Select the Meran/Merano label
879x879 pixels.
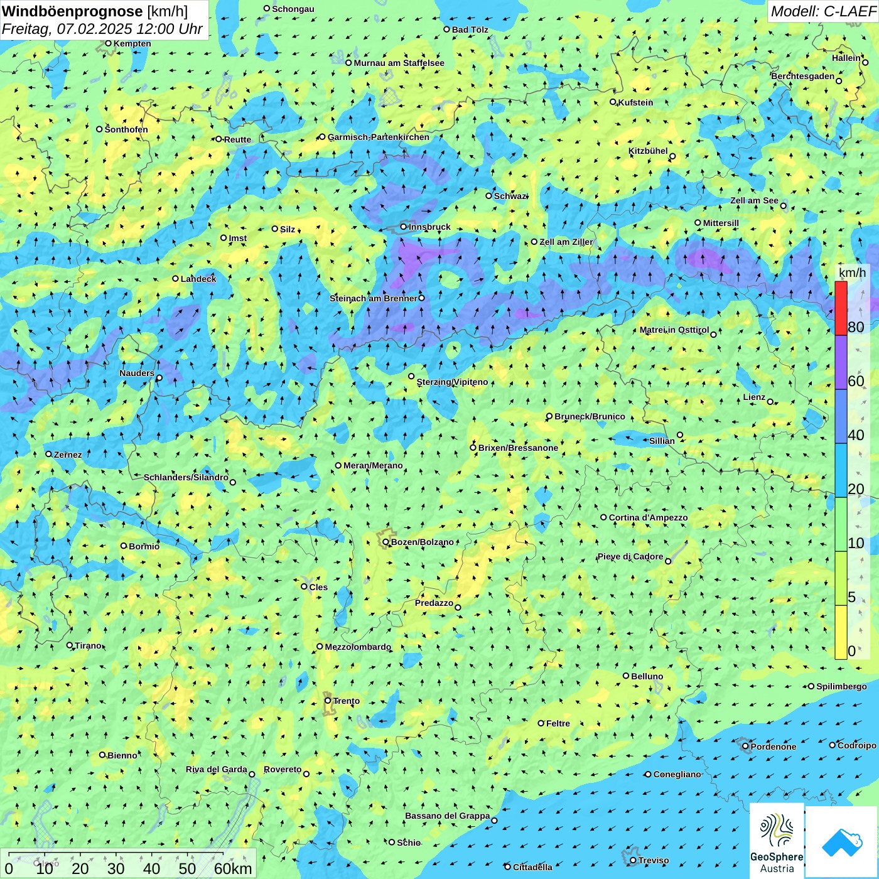(373, 465)
